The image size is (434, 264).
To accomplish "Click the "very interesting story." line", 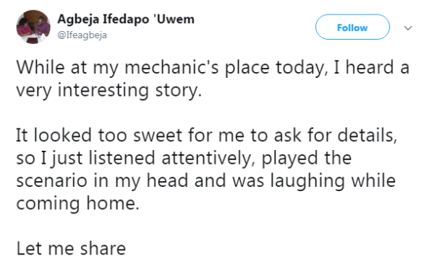I will click(109, 91).
